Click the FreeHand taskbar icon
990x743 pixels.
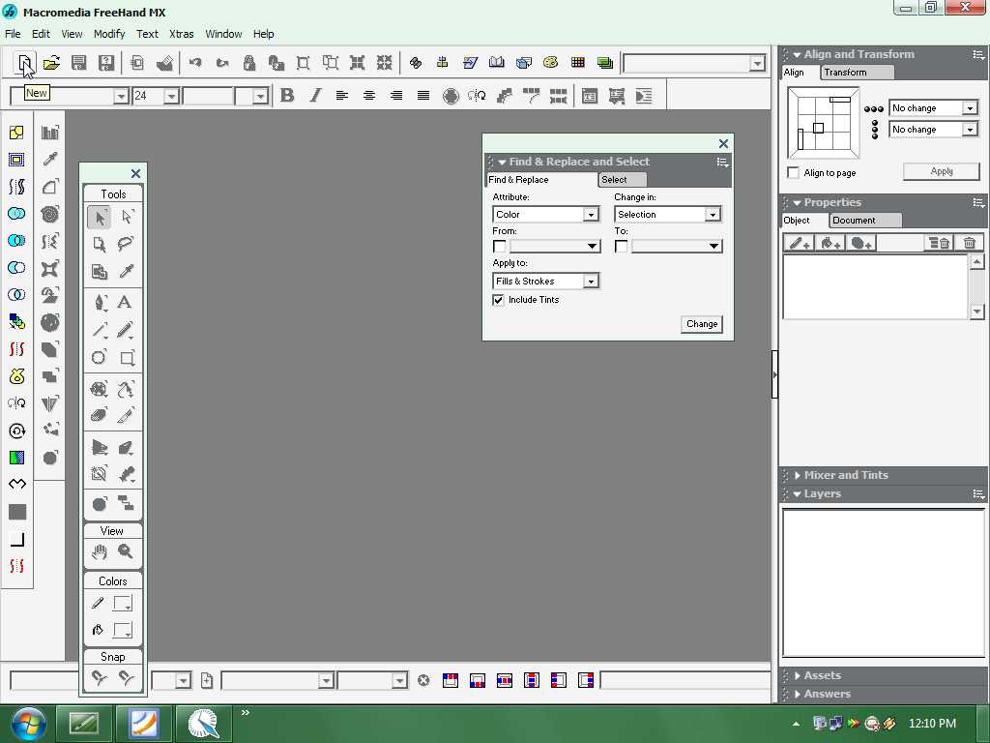(203, 724)
